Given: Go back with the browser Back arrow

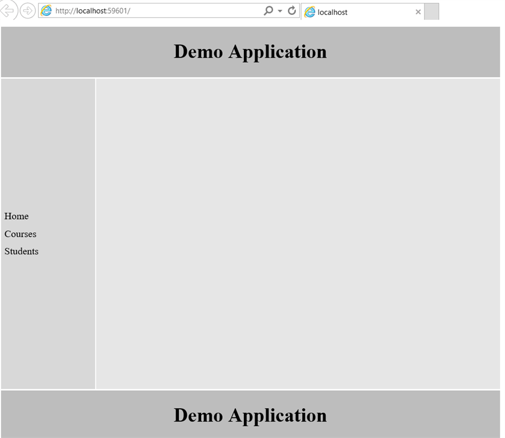Looking at the screenshot, I should tap(8, 10).
